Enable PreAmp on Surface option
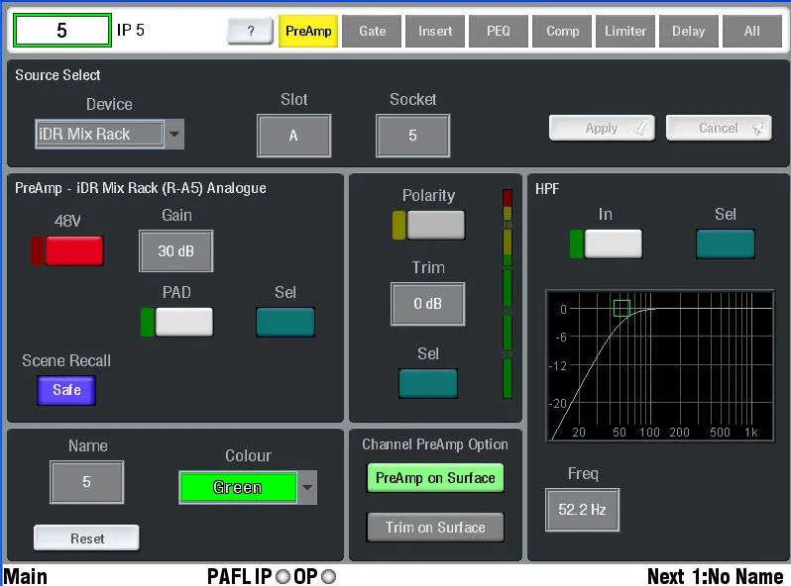This screenshot has width=791, height=586. [x=436, y=478]
